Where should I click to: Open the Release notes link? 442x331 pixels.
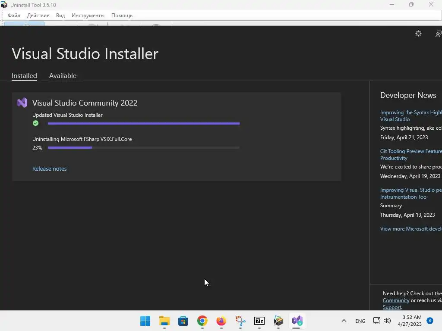[49, 169]
